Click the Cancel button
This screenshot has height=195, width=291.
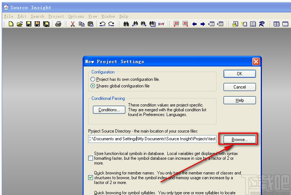pos(240,87)
